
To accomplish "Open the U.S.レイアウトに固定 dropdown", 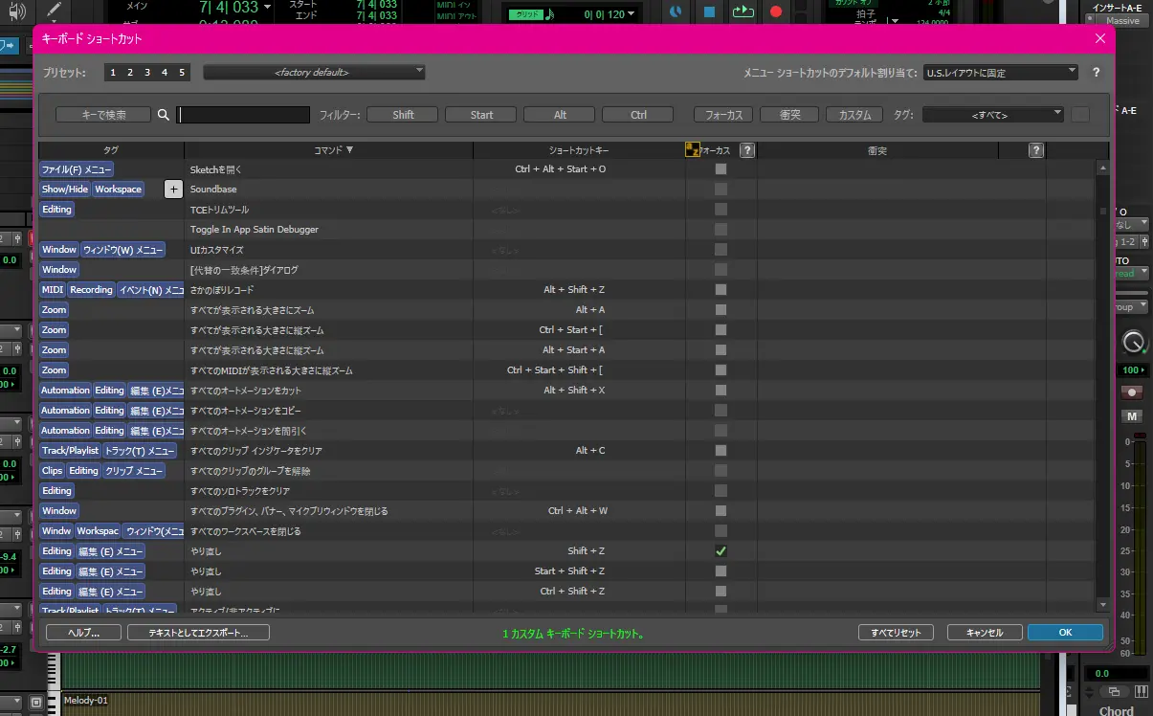I will tap(999, 71).
